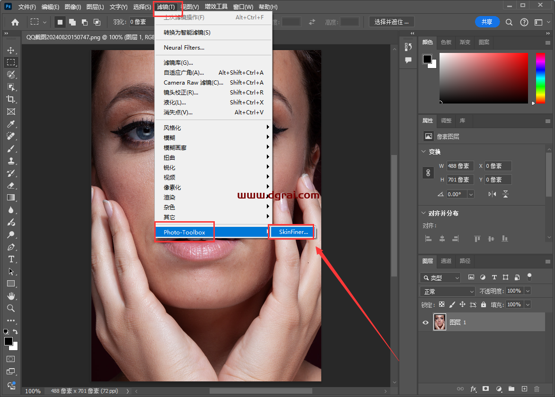
Task: Click the hue spectrum slider
Action: [x=540, y=78]
